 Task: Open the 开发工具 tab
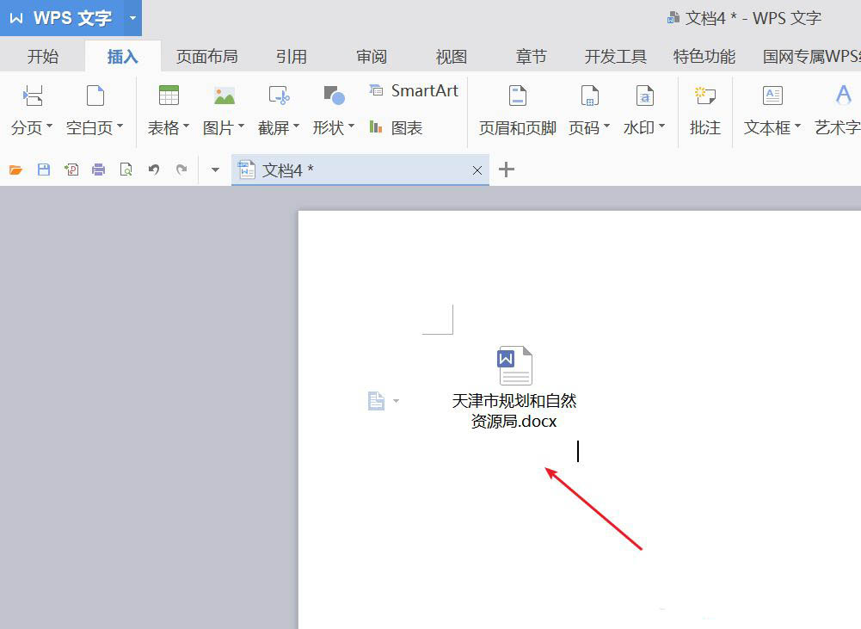(616, 56)
